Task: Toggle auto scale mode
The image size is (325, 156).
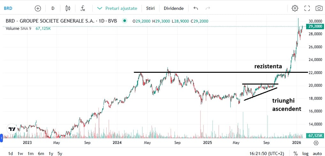Action: [x=317, y=153]
